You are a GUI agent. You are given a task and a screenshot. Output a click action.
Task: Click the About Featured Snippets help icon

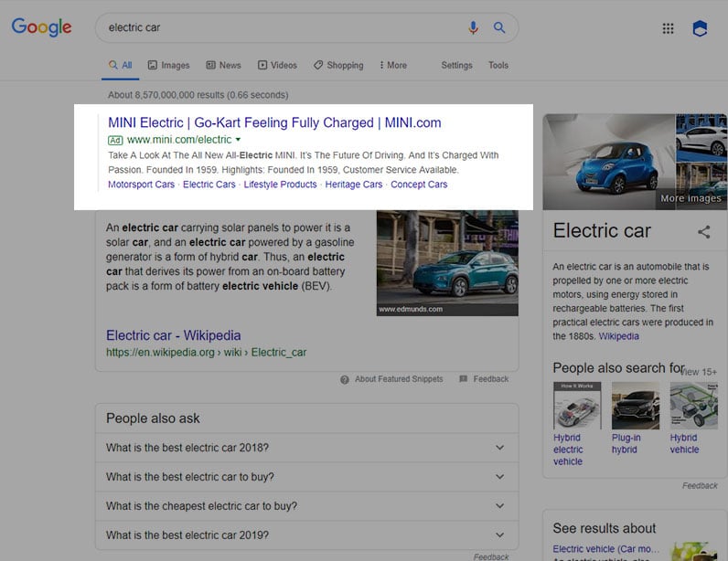345,379
